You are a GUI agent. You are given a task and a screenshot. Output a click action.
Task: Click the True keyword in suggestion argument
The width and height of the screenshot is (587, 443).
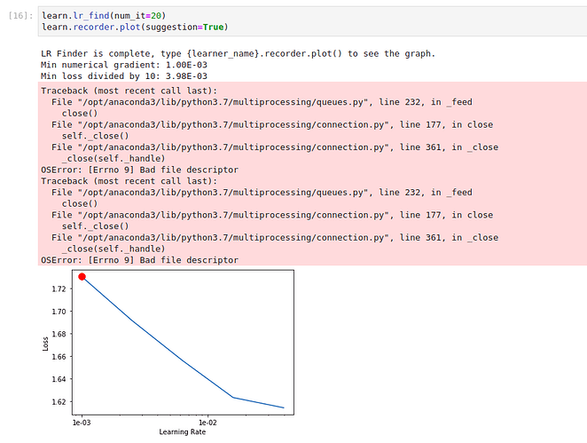213,27
